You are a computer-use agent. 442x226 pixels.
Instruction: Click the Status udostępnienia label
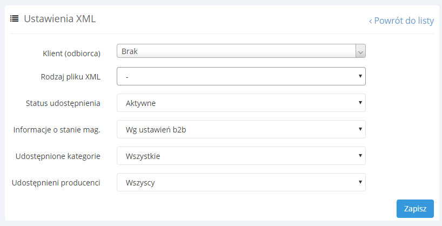coord(63,103)
